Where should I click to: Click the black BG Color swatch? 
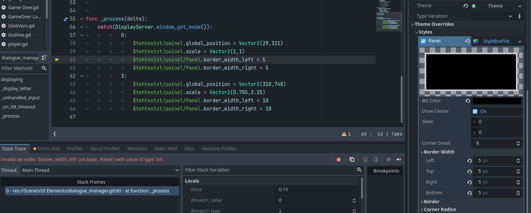[x=497, y=101]
